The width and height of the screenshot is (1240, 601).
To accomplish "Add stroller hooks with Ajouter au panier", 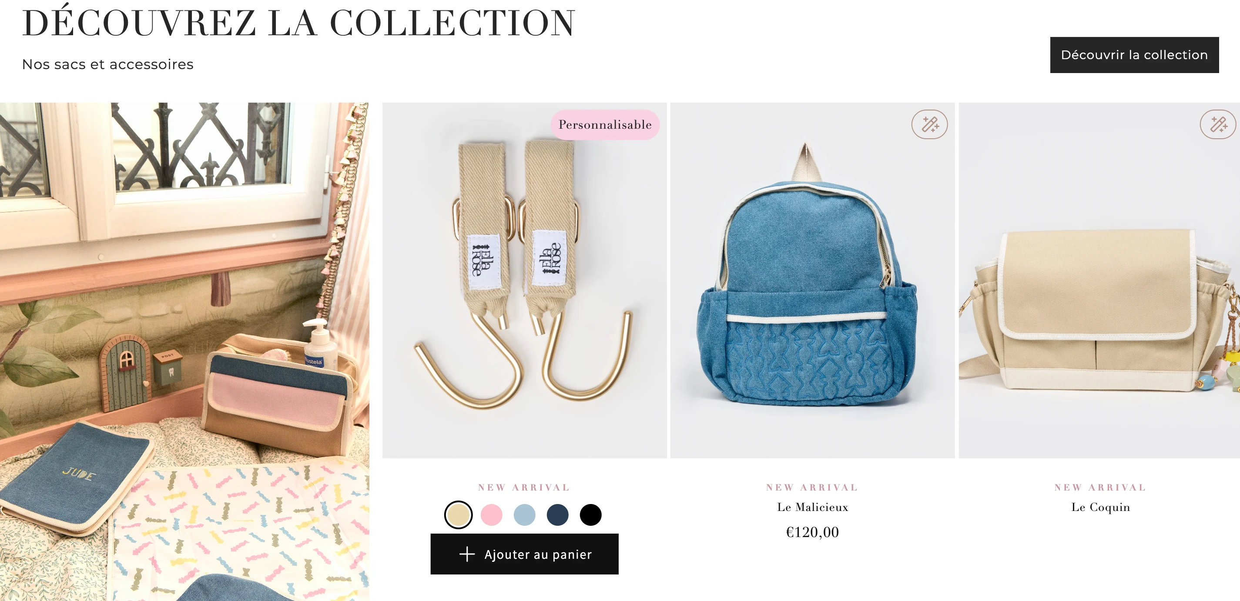I will [x=524, y=554].
